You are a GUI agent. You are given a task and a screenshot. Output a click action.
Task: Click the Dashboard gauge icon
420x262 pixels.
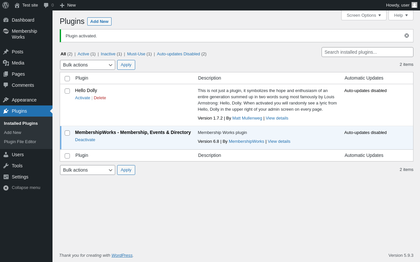[6, 20]
